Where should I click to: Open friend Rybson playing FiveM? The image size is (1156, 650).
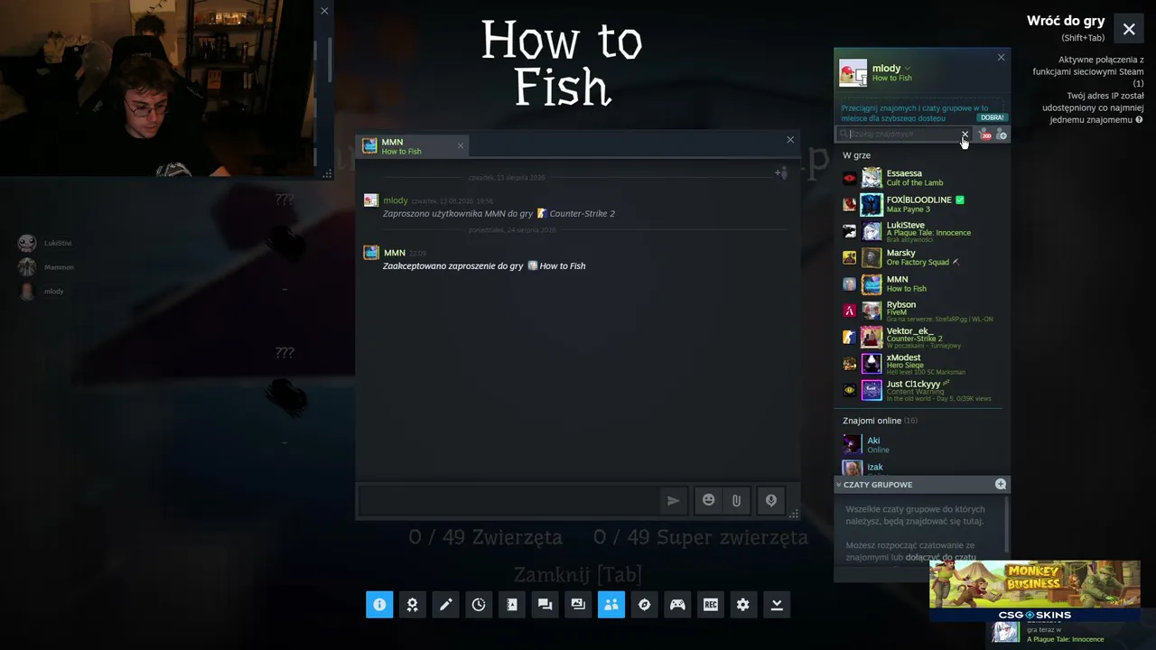(921, 311)
